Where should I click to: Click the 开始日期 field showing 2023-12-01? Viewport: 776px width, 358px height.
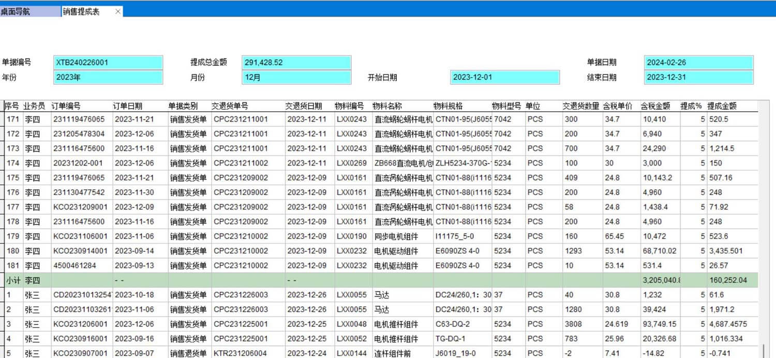click(504, 77)
